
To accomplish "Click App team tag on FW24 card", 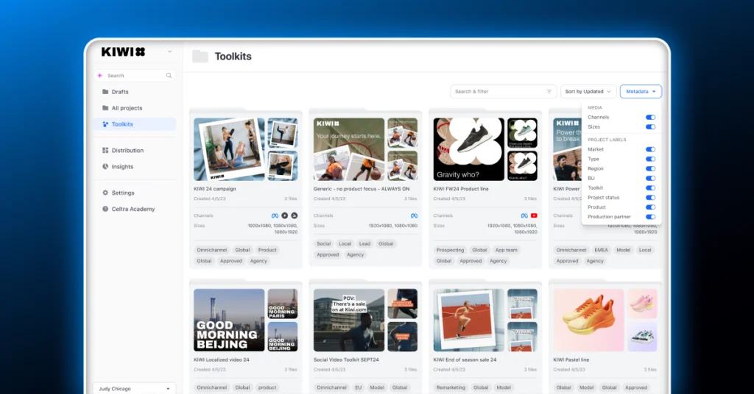I will tap(507, 250).
